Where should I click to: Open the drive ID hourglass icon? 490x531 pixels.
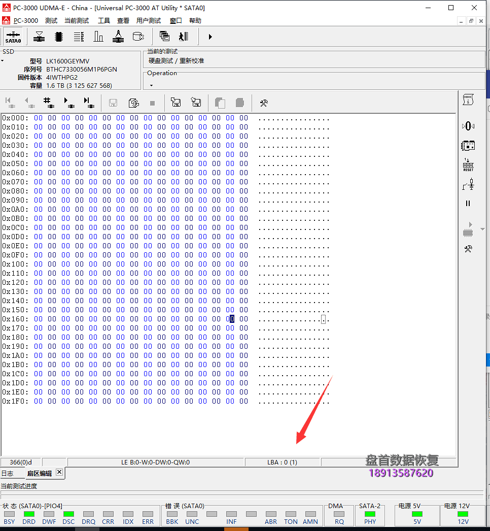point(39,37)
